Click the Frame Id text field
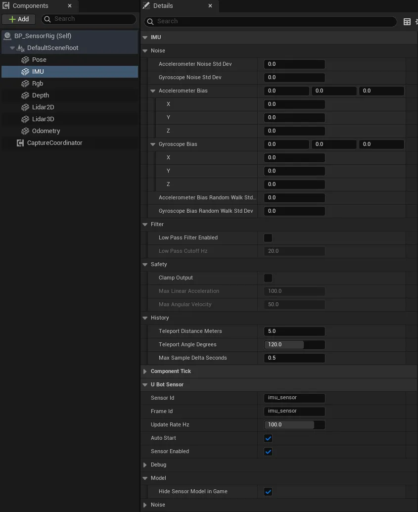The image size is (418, 512). click(x=294, y=412)
